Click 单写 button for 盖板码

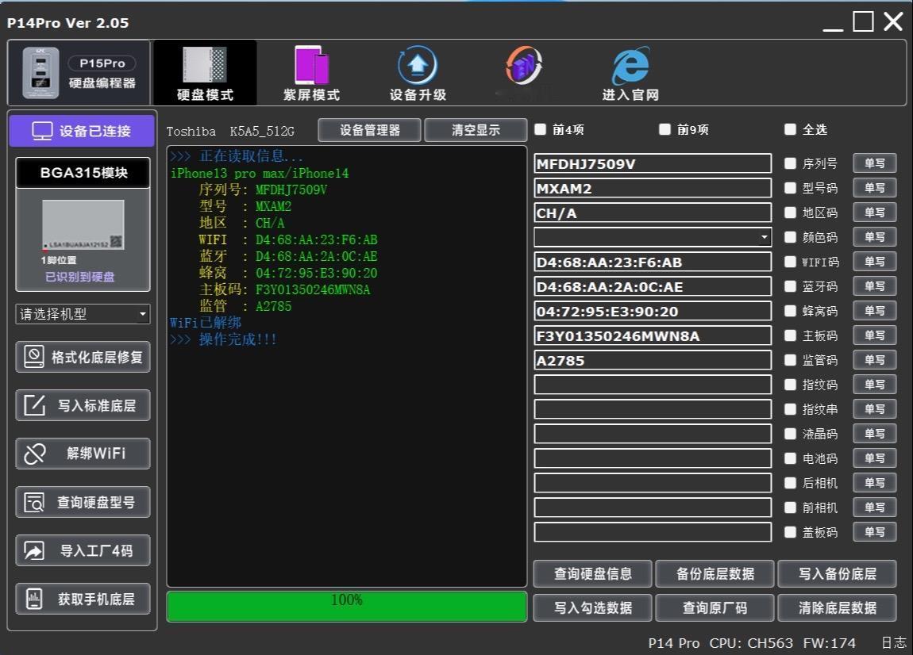(875, 531)
